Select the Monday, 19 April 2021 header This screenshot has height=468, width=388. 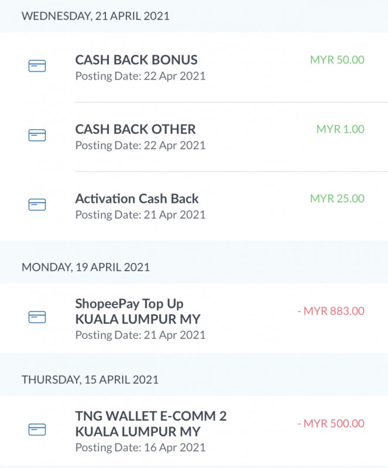(85, 267)
